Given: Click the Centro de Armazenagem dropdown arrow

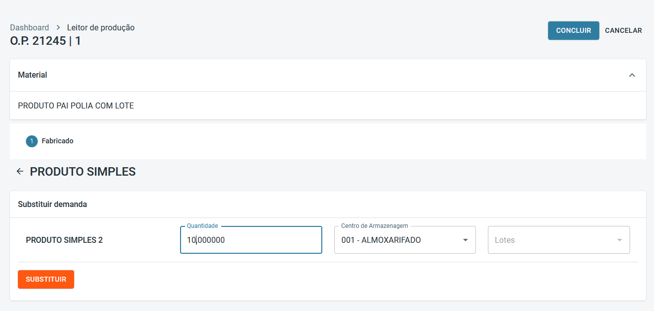Looking at the screenshot, I should click(x=466, y=240).
